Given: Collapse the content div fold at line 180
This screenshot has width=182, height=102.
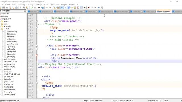Looking at the screenshot, I should tap(37, 46).
